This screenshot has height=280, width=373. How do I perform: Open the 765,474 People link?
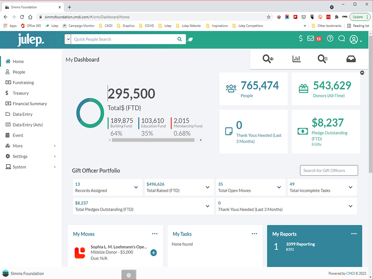259,89
